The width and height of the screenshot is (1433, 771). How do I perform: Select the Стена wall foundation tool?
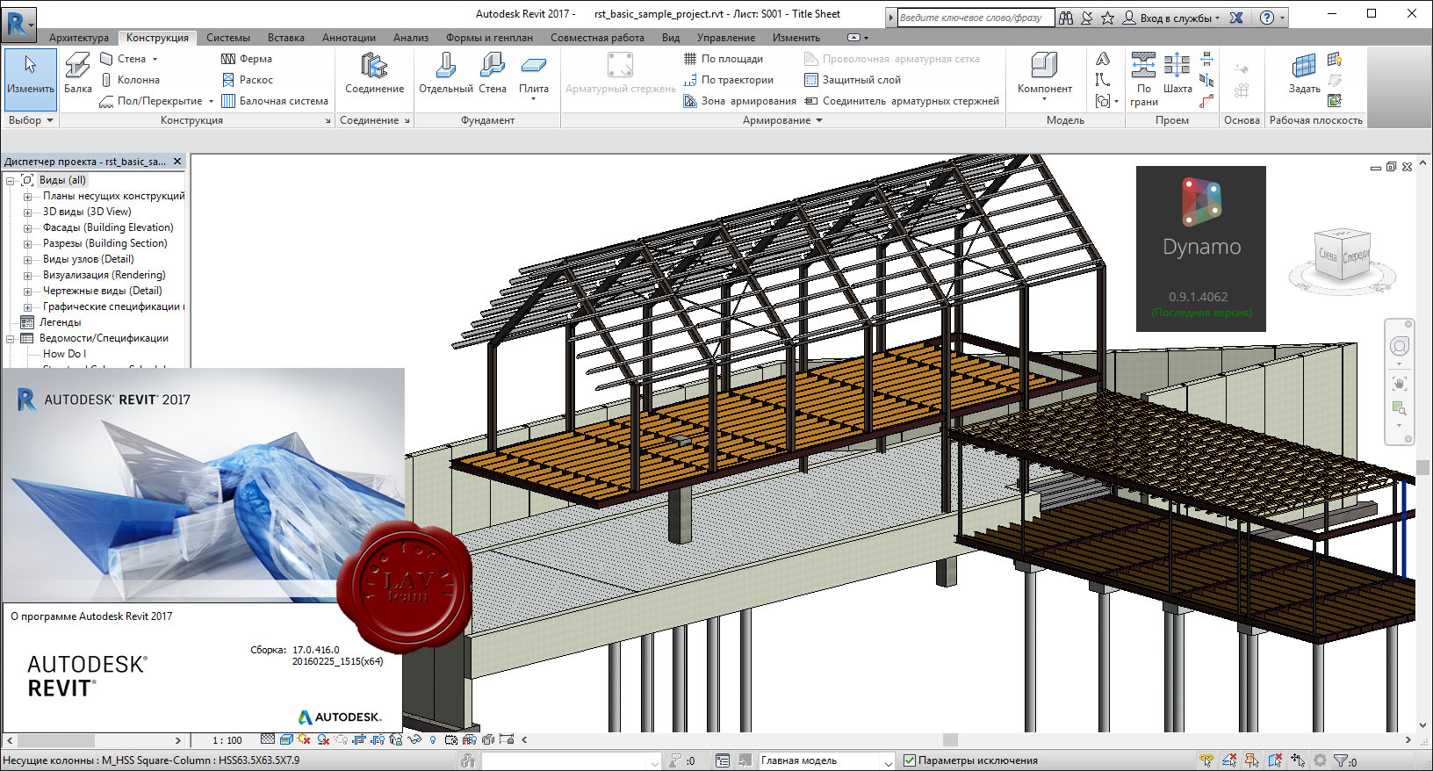coord(493,74)
